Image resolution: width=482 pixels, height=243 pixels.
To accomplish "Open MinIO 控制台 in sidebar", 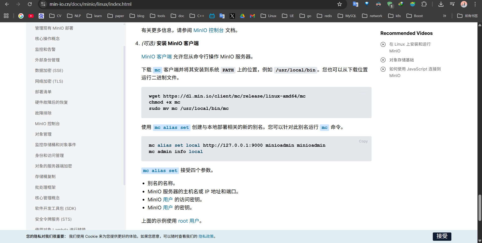I will tap(47, 124).
